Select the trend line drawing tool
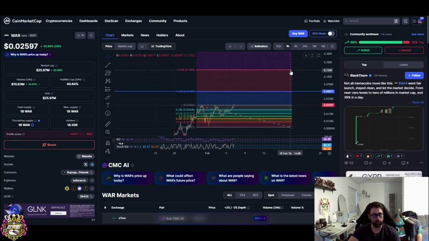The image size is (429, 241). click(x=108, y=65)
